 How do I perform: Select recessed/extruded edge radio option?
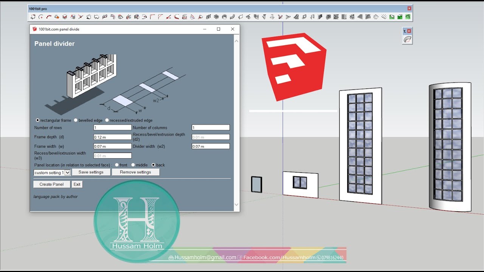coord(107,120)
